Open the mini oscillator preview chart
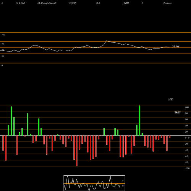The image size is (191, 191). [94, 183]
